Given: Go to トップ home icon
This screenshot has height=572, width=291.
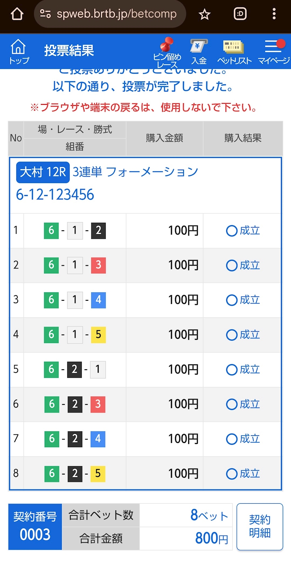Looking at the screenshot, I should [19, 51].
